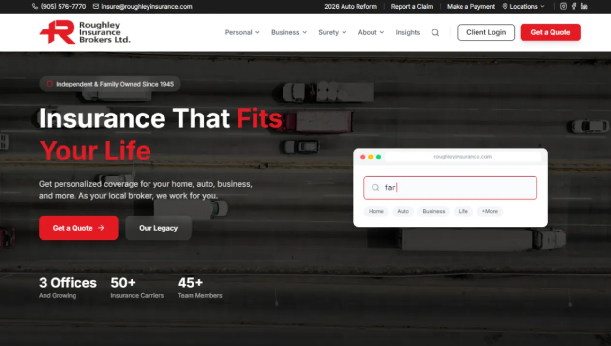Select the Auto chip under search

pyautogui.click(x=403, y=211)
